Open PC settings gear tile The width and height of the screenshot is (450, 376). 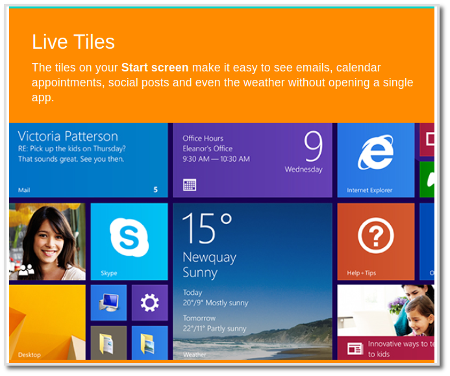(149, 303)
